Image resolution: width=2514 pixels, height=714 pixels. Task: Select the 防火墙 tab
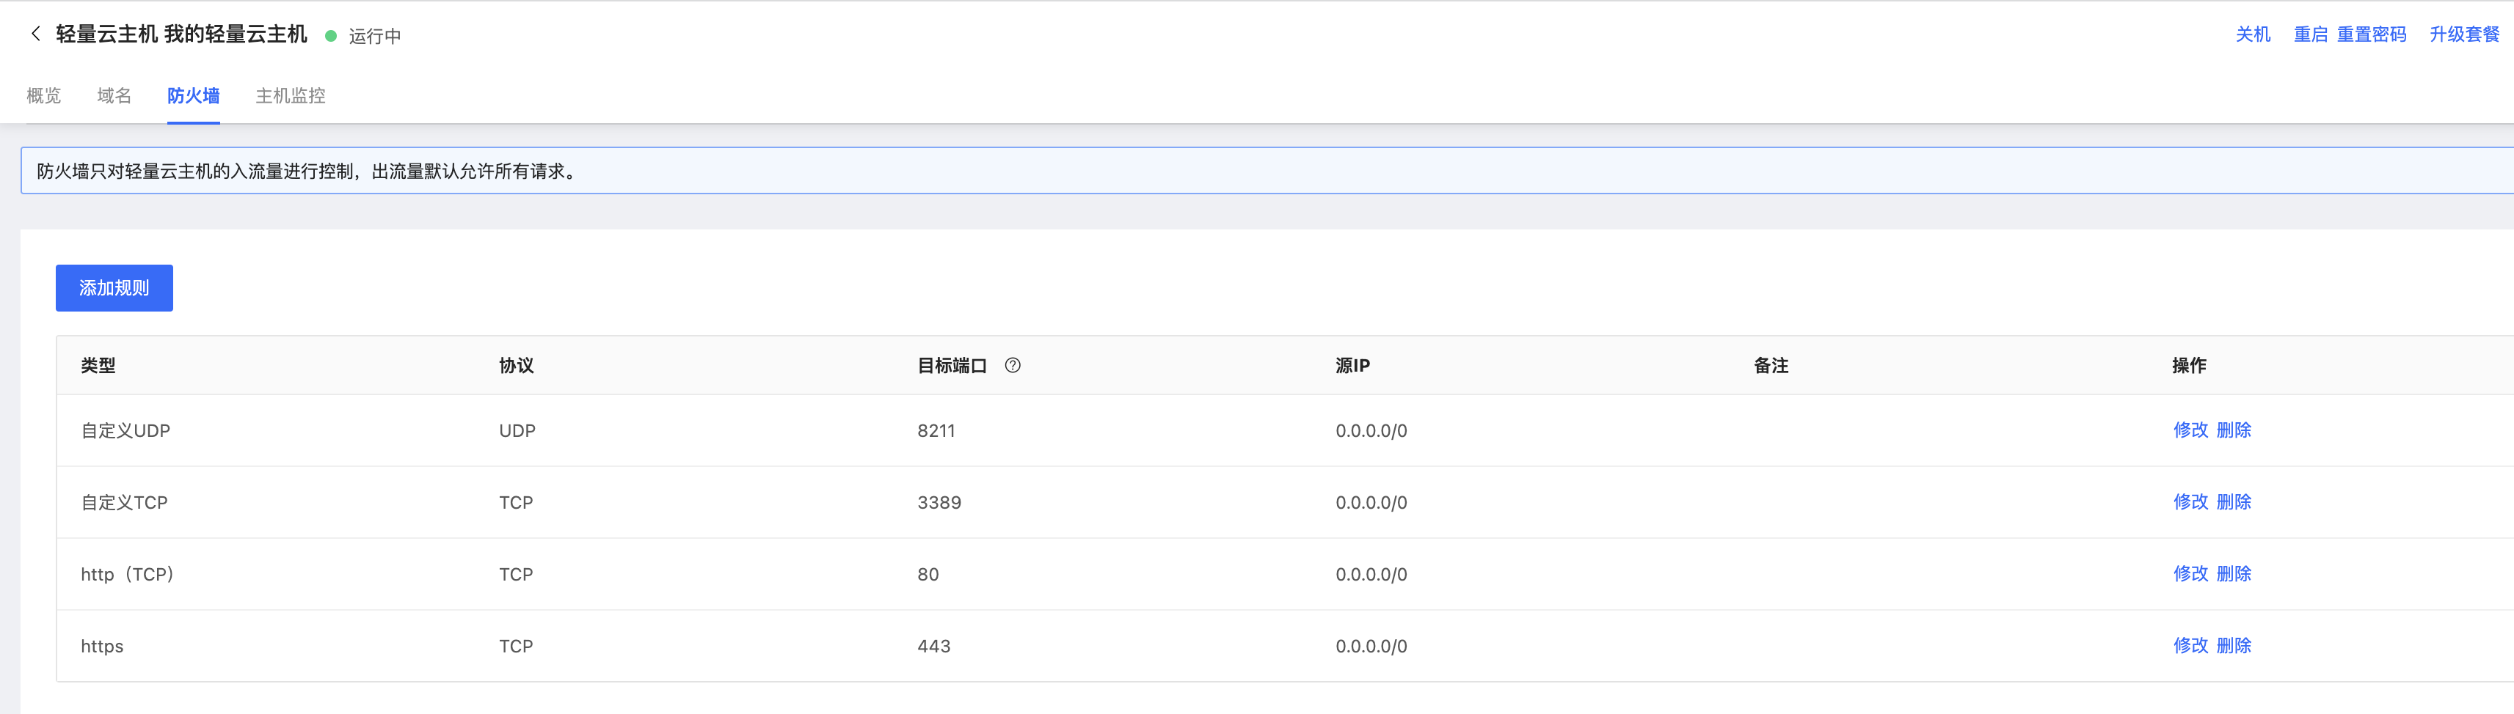click(x=193, y=95)
